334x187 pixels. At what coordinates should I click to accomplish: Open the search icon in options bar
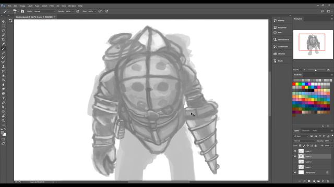tap(323, 11)
